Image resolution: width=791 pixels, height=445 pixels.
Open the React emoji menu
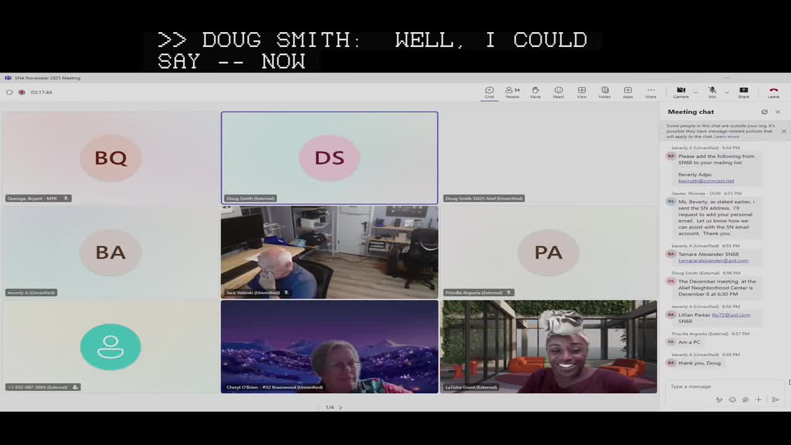(x=559, y=92)
